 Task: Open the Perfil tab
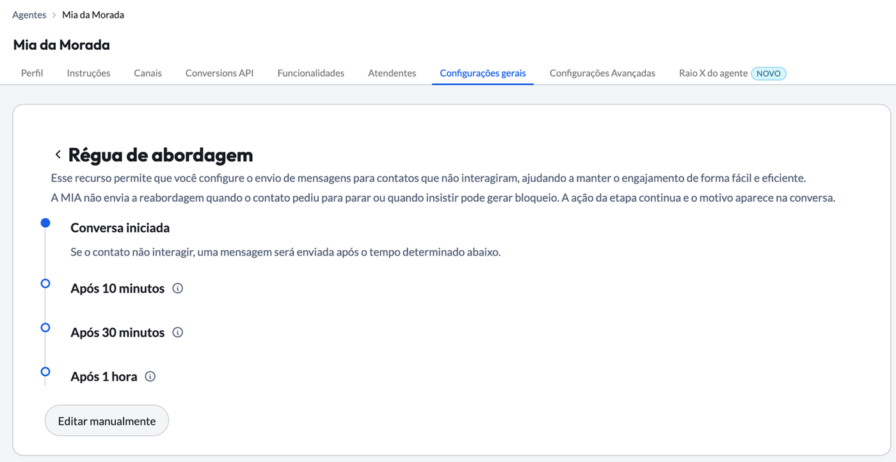pyautogui.click(x=32, y=73)
